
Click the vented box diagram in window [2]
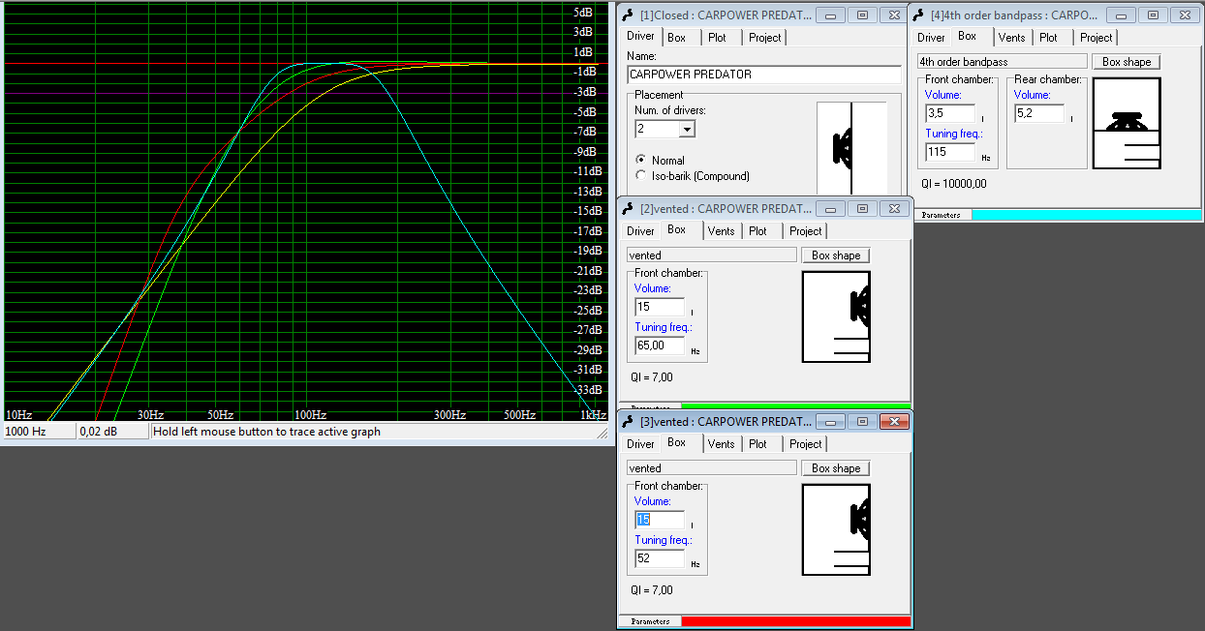[x=836, y=316]
